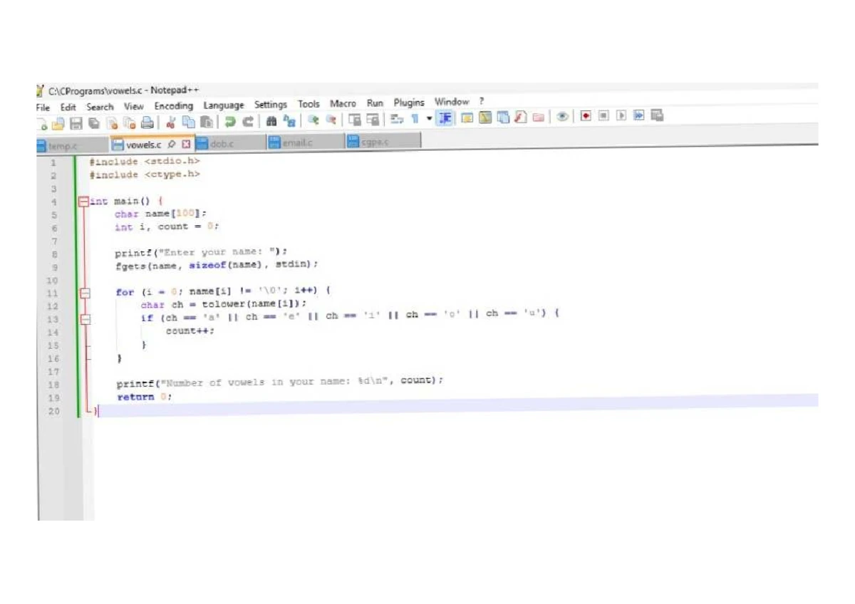Open the View menu
The image size is (855, 604).
coord(134,106)
